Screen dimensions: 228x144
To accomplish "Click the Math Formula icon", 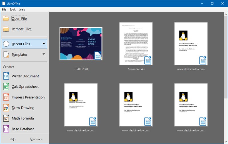I will point(6,118).
